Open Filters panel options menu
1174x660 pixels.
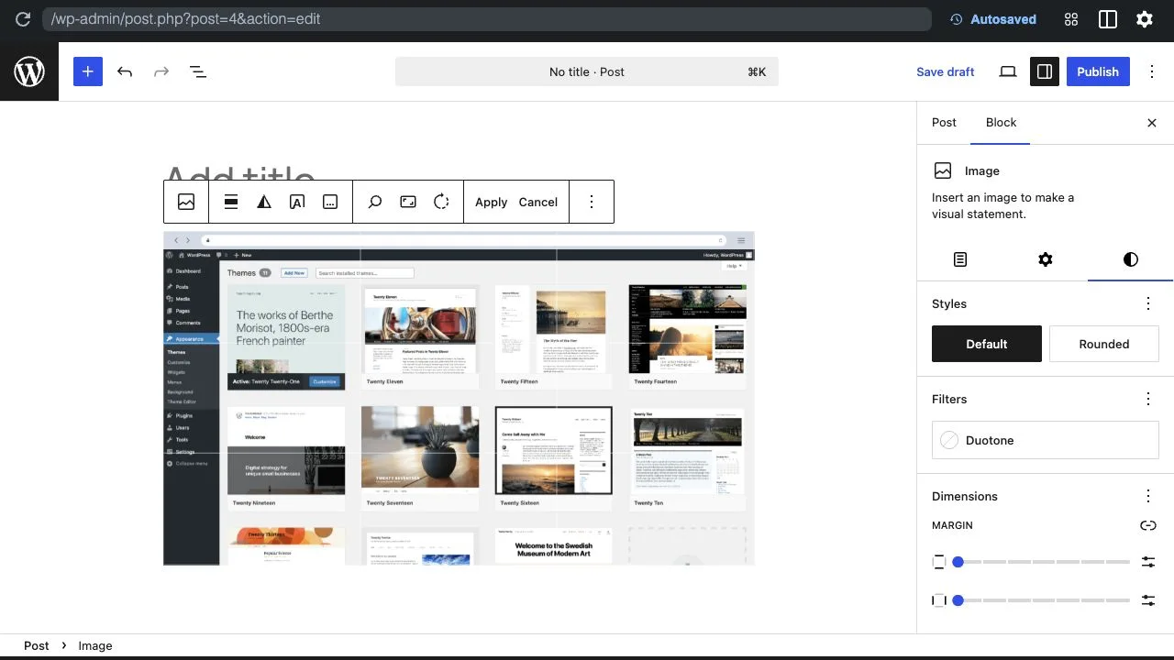1148,399
